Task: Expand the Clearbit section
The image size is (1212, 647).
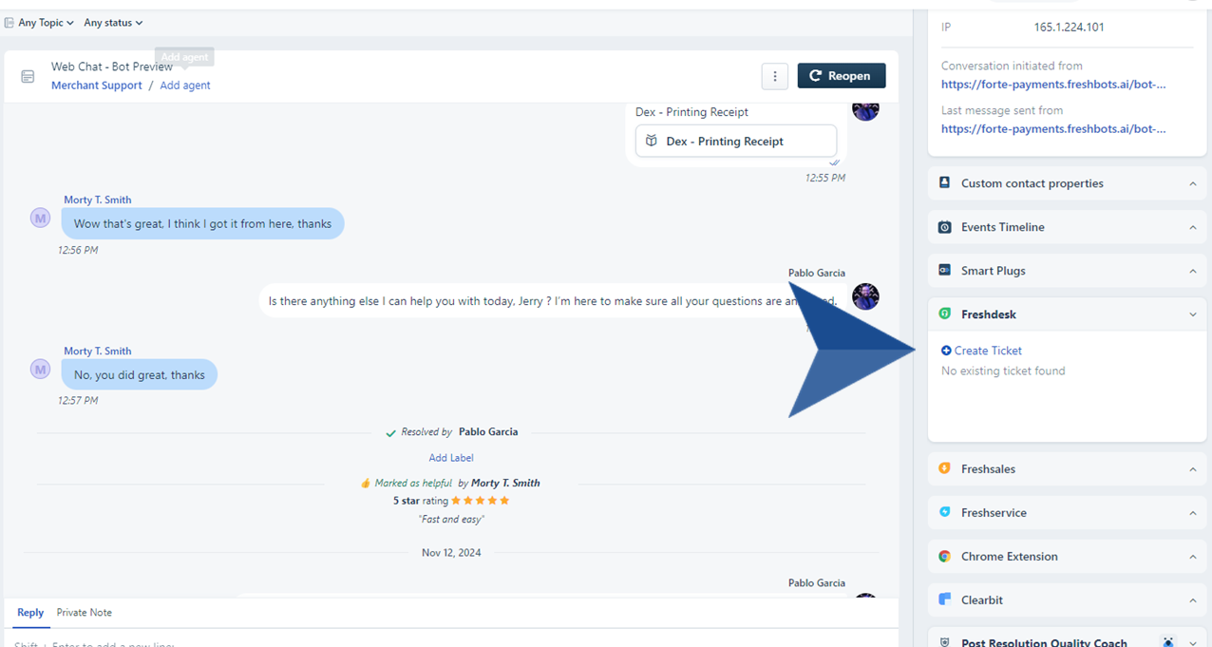Action: click(1067, 600)
